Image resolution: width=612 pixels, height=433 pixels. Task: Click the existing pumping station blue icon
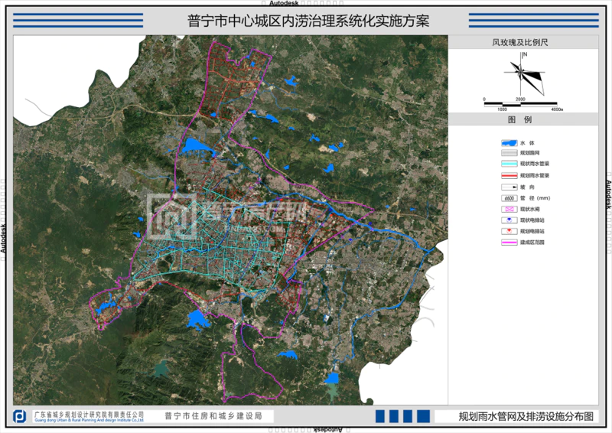coord(509,220)
